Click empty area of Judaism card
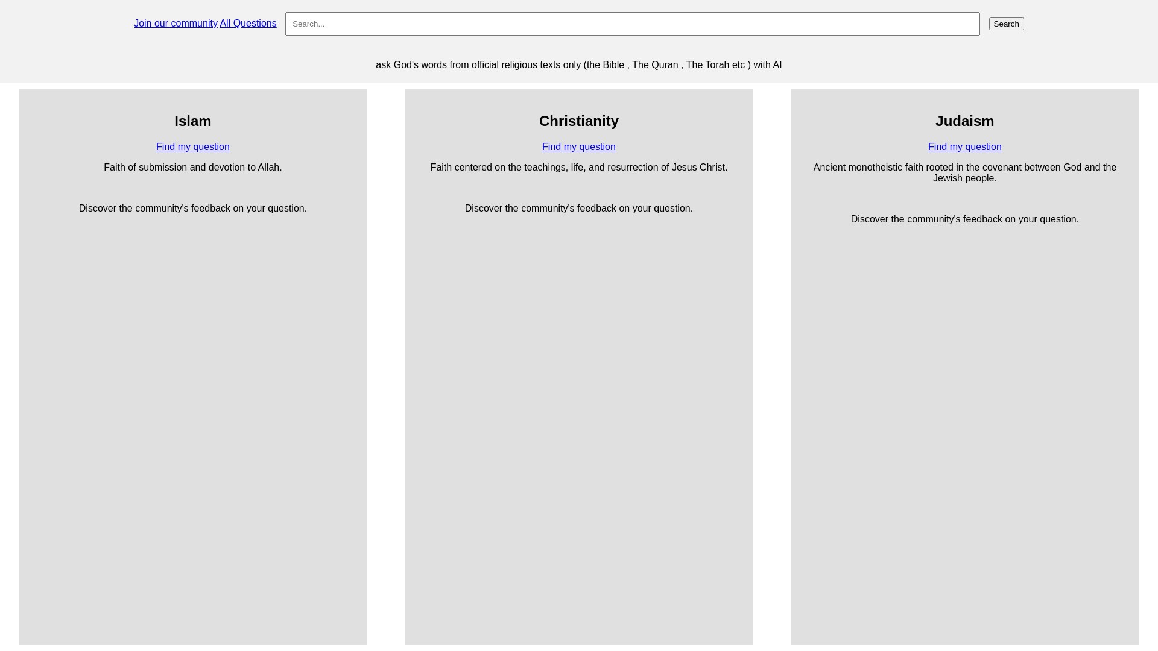Screen dimensions: 1158x651 964,422
